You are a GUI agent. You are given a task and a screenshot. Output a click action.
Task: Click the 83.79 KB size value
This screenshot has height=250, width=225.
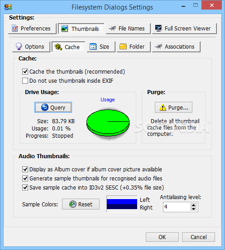point(63,121)
